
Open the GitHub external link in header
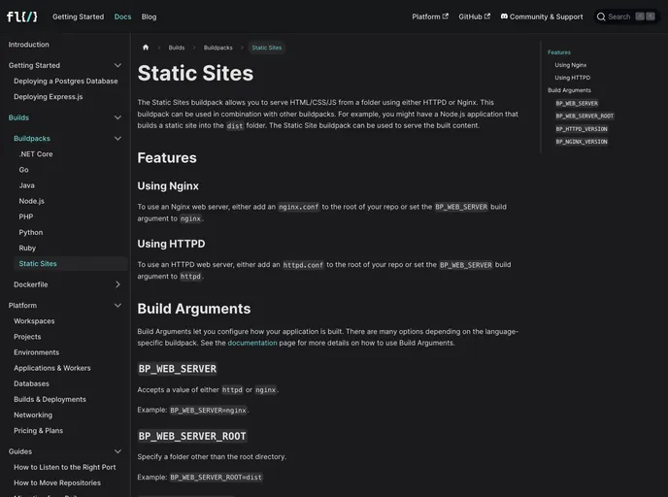[x=474, y=17]
